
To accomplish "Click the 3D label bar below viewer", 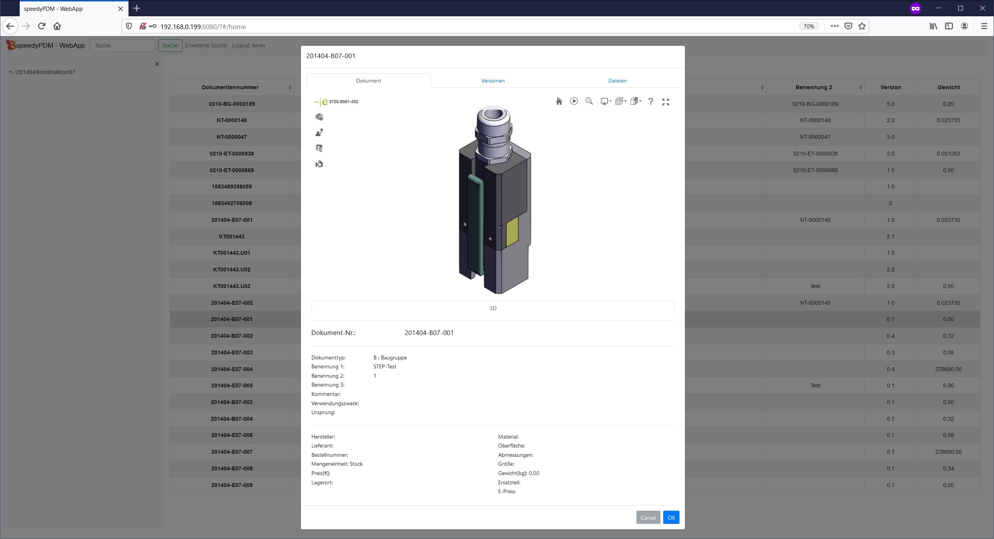I will (493, 308).
